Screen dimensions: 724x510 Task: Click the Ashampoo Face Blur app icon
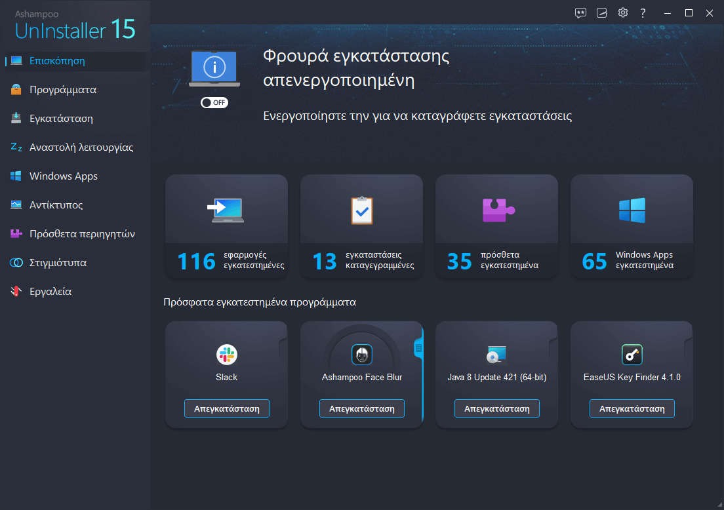point(362,355)
